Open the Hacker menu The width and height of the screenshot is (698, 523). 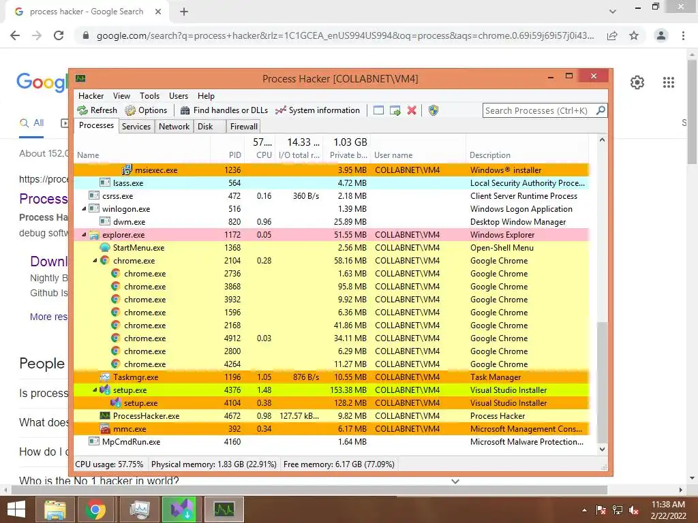click(91, 95)
